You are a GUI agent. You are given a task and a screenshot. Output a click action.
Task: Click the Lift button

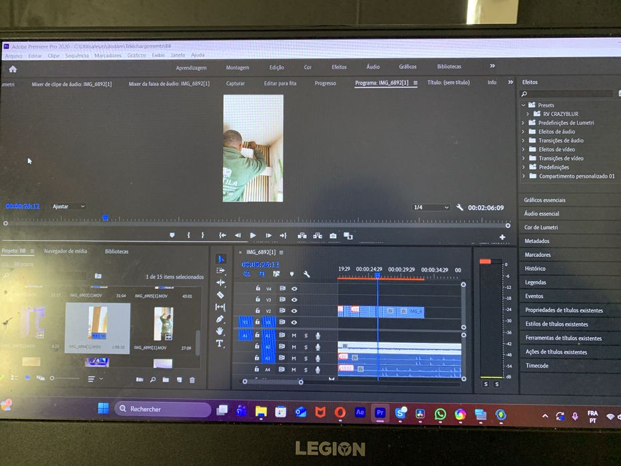(x=302, y=236)
